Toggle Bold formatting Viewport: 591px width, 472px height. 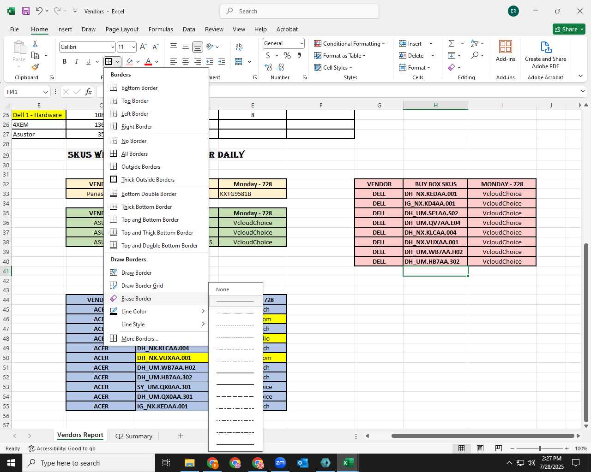[65, 61]
